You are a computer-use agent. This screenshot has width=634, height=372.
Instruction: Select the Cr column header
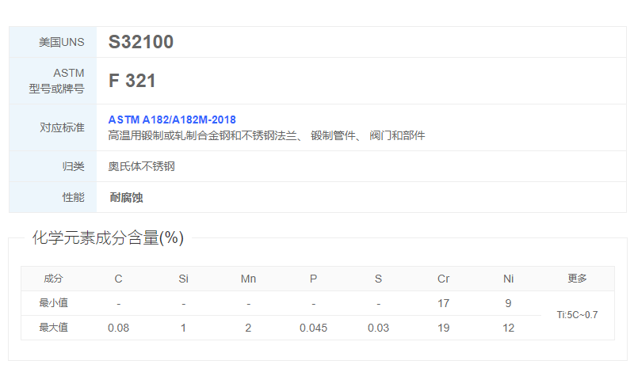tap(443, 279)
